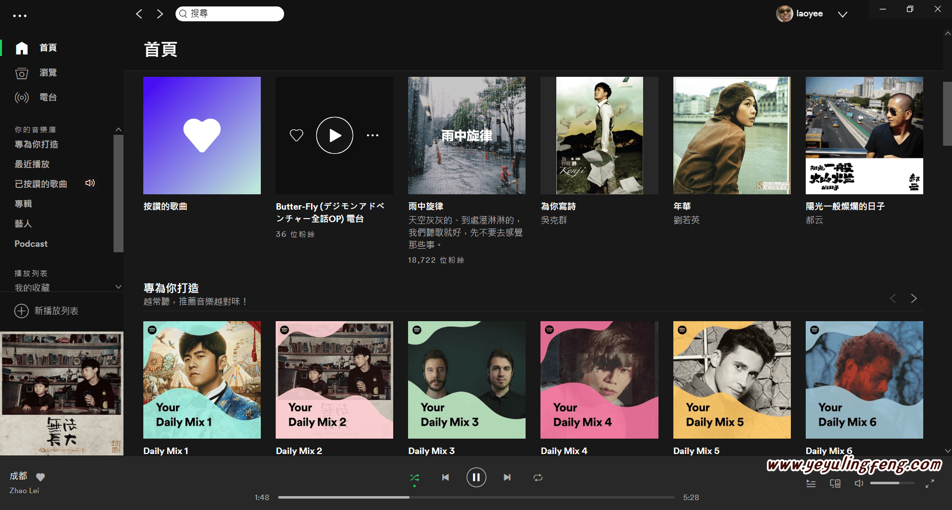Viewport: 952px width, 510px height.
Task: Open more options on Butter-Fly radio card
Action: click(x=372, y=135)
